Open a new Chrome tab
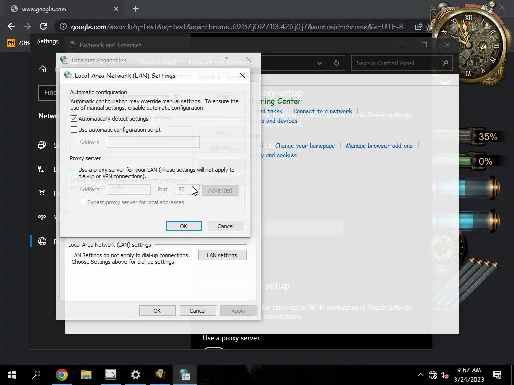Screen dimensions: 514x385 (x=136, y=9)
